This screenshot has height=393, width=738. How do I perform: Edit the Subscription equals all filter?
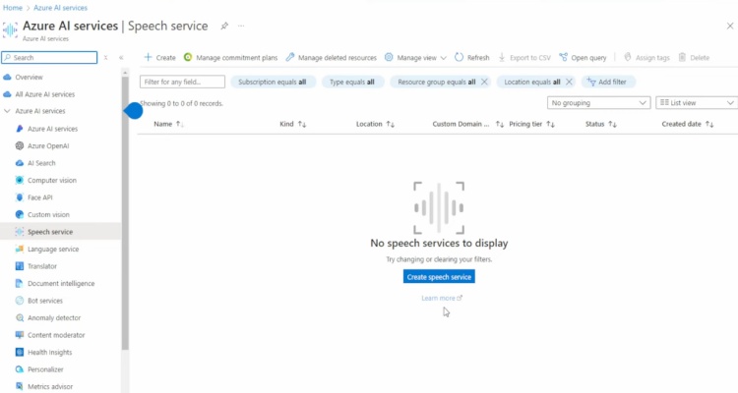pos(273,82)
